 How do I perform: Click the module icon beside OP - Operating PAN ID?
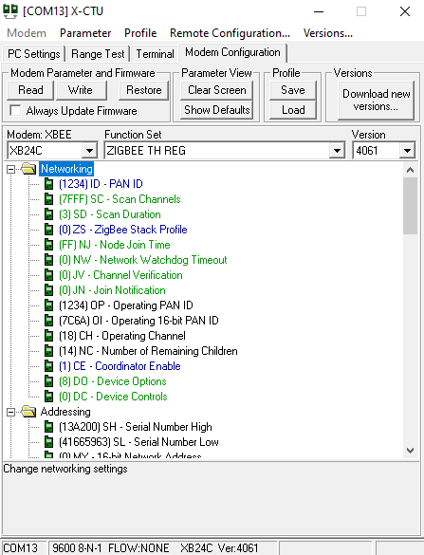click(x=48, y=305)
